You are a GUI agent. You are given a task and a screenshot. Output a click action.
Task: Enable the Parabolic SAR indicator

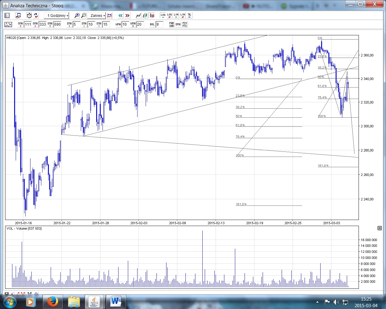click(171, 24)
